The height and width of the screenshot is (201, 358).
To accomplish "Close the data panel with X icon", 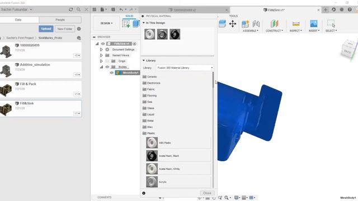I will [x=86, y=9].
